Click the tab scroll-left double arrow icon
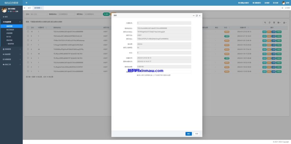This screenshot has width=291, height=144. [24, 8]
